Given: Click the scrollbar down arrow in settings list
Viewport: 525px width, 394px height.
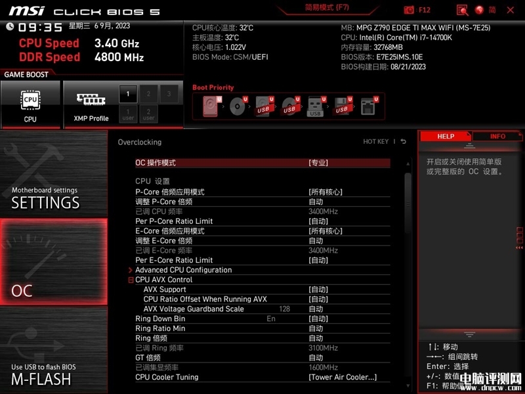Looking at the screenshot, I should pos(408,385).
